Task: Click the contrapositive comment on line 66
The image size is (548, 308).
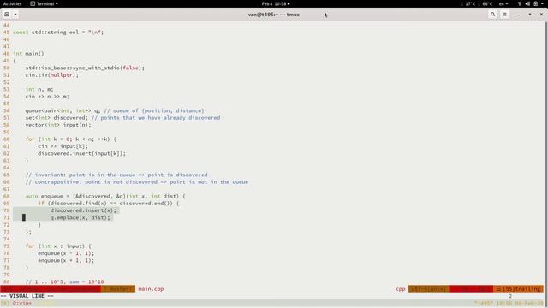Action: tap(137, 182)
